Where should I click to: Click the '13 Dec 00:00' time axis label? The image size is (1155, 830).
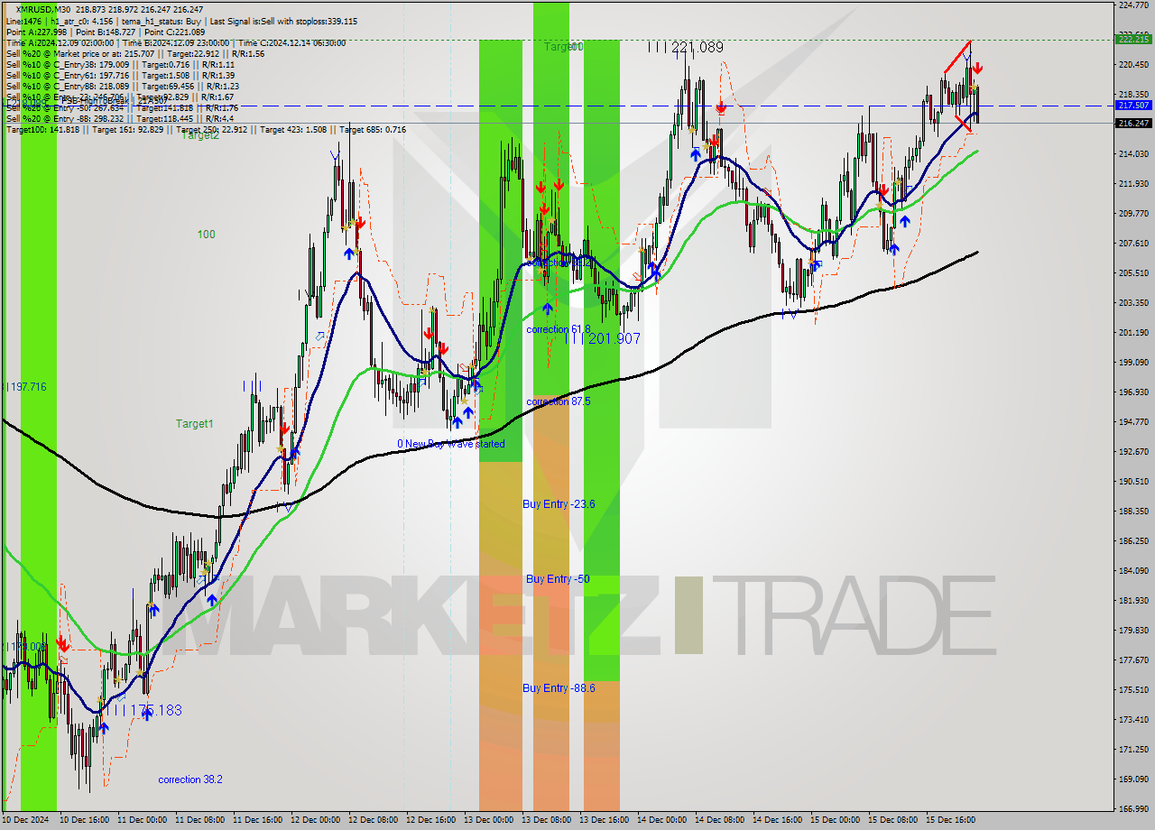pyautogui.click(x=489, y=820)
